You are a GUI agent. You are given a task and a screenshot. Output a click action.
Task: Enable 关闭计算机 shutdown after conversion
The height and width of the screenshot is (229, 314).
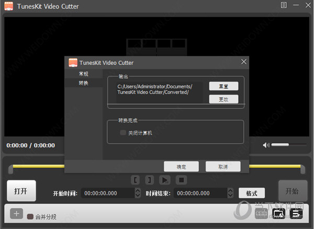pyautogui.click(x=123, y=133)
